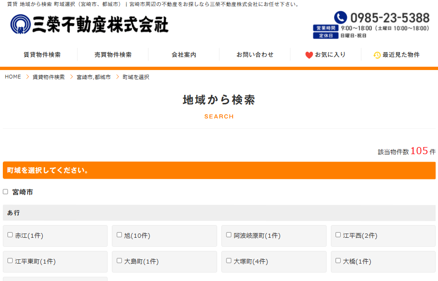The width and height of the screenshot is (438, 281).
Task: Enable the 阿波岐原町(1件) checkbox
Action: coord(229,235)
